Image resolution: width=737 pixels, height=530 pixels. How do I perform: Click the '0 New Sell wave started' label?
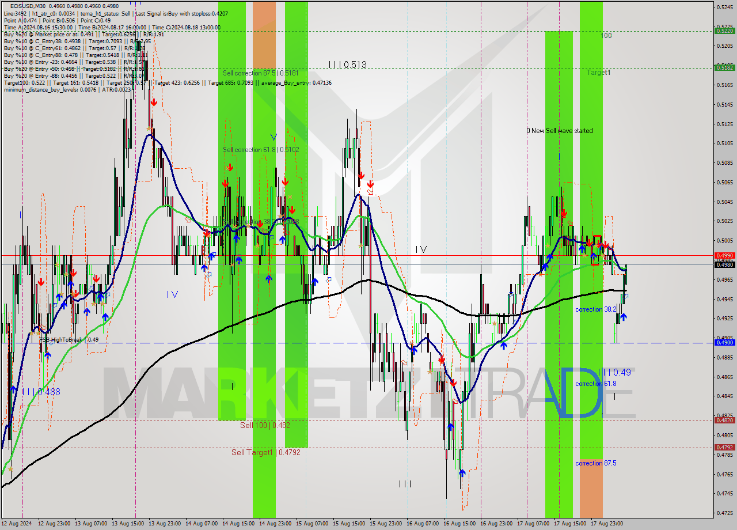[560, 131]
